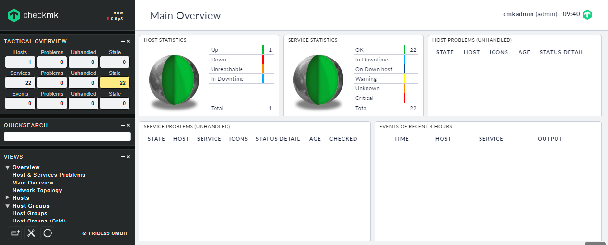608x245 pixels.
Task: Sort Service Problems by CHECKED column
Action: click(343, 139)
